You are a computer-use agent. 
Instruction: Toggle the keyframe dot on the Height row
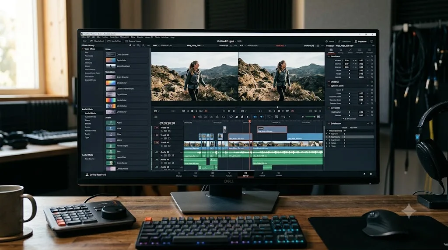tap(368, 73)
